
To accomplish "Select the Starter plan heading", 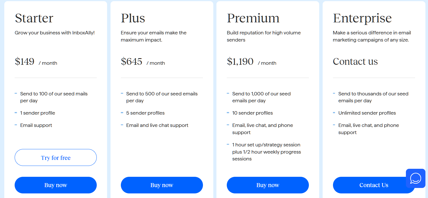I will (34, 18).
